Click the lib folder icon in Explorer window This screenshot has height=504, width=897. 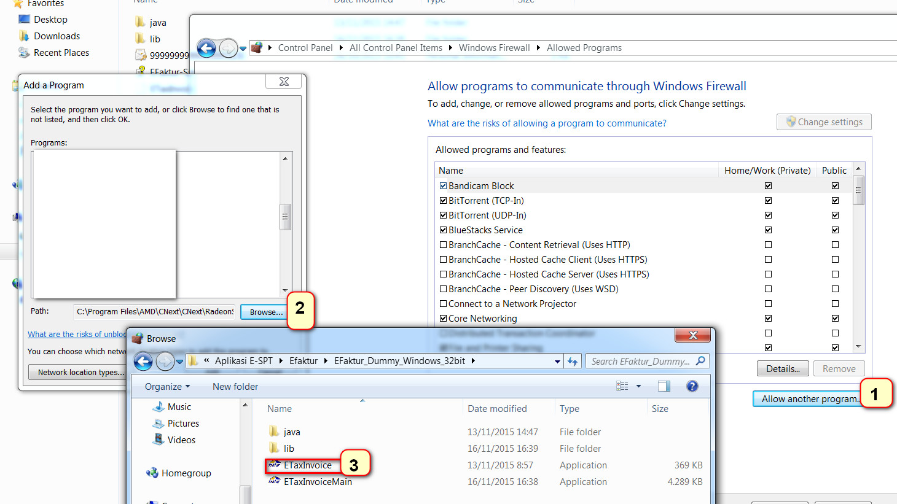pyautogui.click(x=141, y=39)
